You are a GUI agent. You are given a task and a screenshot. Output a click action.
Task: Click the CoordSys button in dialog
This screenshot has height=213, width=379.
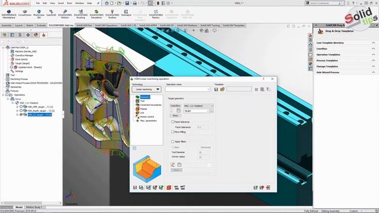click(175, 106)
